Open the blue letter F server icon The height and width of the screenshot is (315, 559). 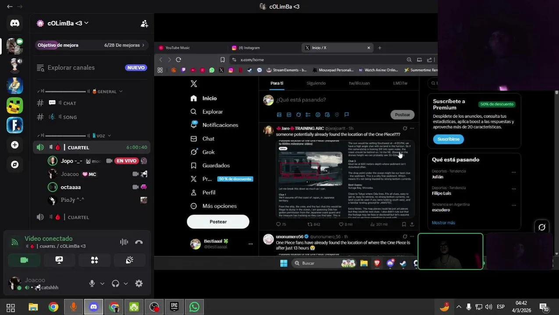coord(15,125)
